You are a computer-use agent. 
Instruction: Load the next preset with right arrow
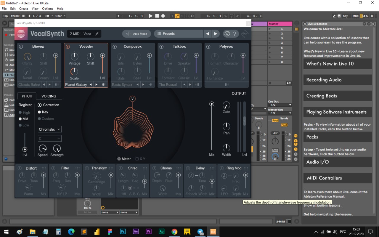click(216, 34)
